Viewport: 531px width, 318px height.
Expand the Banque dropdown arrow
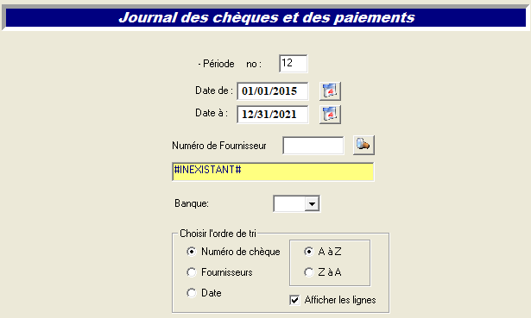pyautogui.click(x=312, y=203)
